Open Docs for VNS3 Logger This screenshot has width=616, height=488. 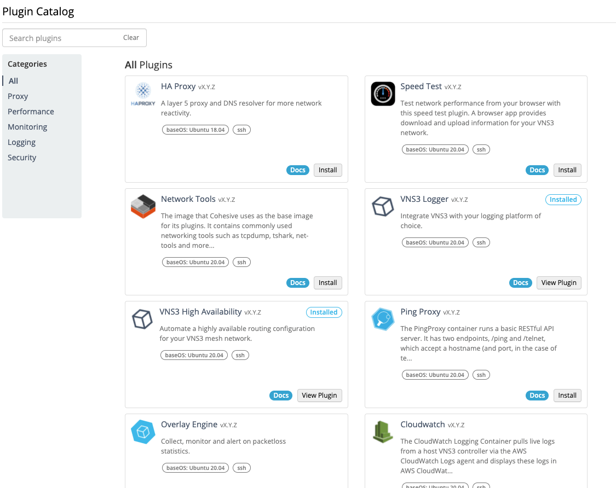[x=521, y=283]
